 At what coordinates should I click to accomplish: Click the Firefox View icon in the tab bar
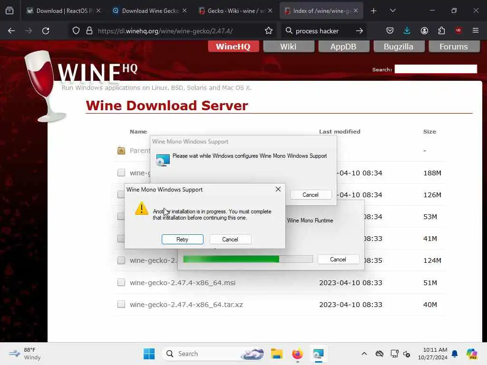coord(10,10)
